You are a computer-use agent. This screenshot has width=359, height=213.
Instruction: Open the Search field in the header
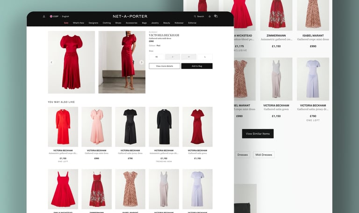click(x=199, y=16)
